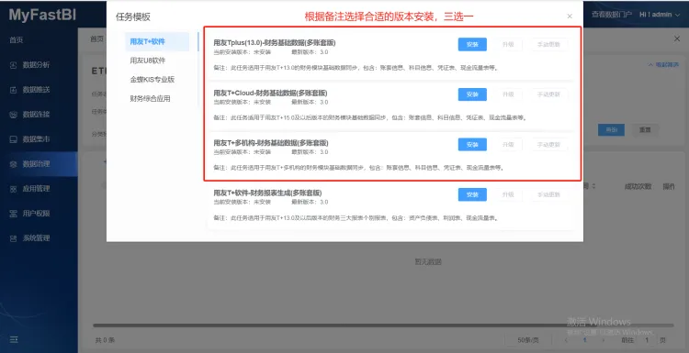Click the 前往 page number input
Image resolution: width=689 pixels, height=353 pixels.
647,340
